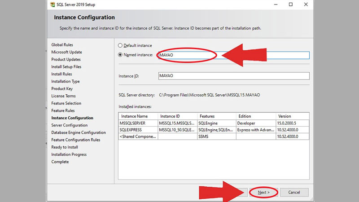Image resolution: width=359 pixels, height=202 pixels.
Task: Select Instance Configuration step in sidebar
Action: (72, 118)
